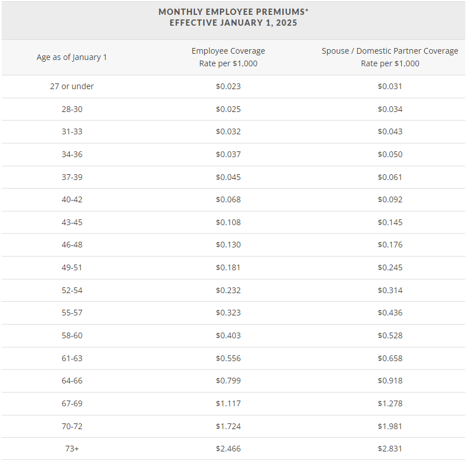Click the $0.181 employee rate value

coord(228,267)
